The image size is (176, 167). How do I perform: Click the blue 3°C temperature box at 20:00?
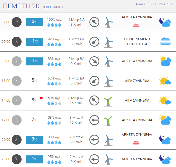34,140
